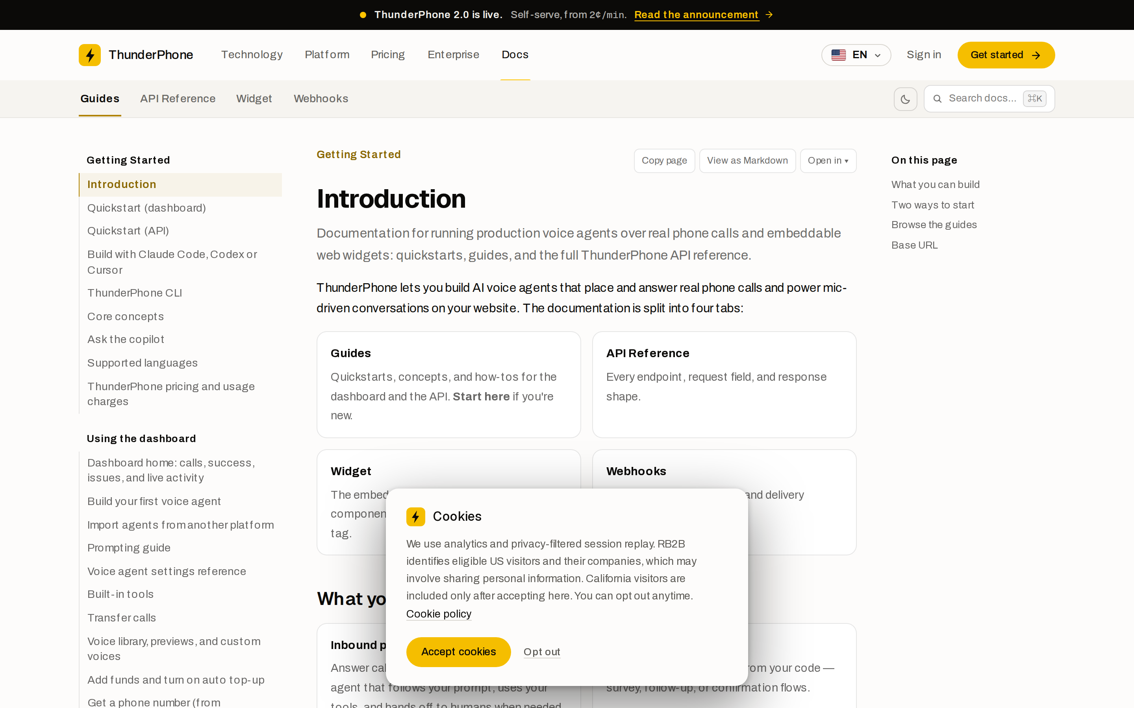Jump to What you can build section
The height and width of the screenshot is (708, 1134).
(x=935, y=184)
